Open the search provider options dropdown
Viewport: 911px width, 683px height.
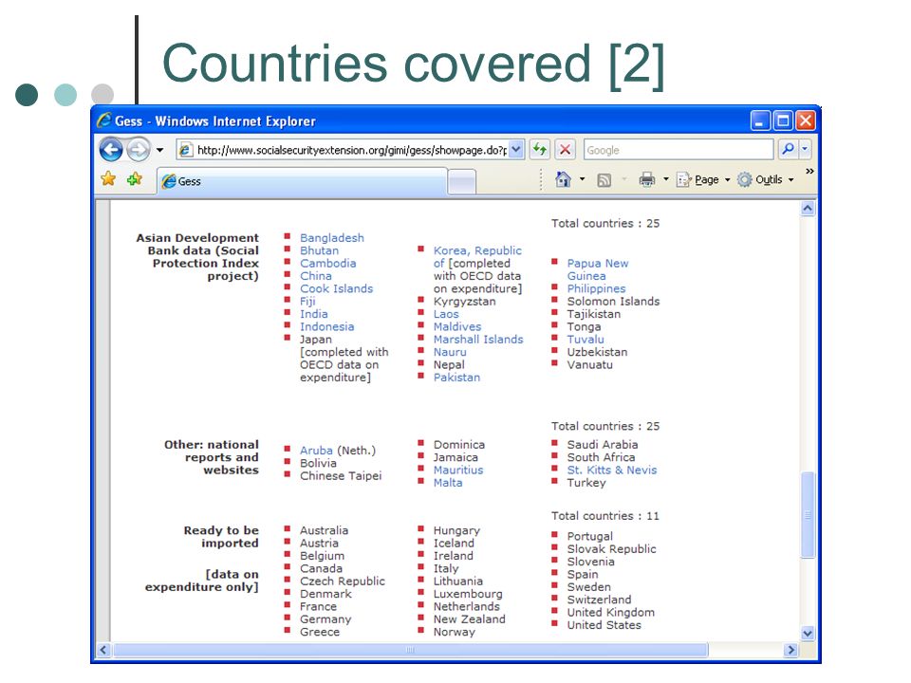(806, 149)
